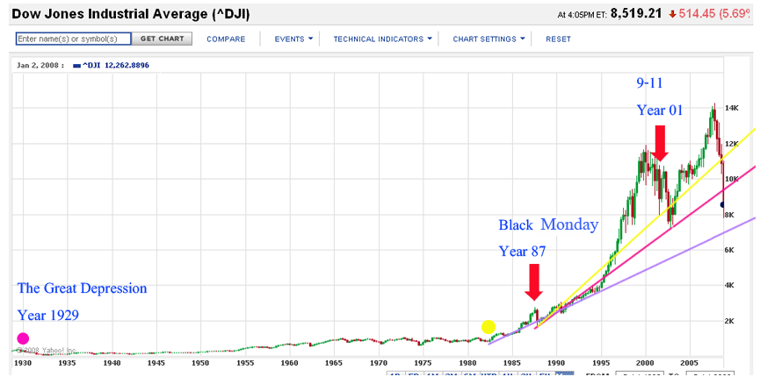Expand the TECHNICAL INDICATORS dropdown
Image resolution: width=760 pixels, height=391 pixels.
coord(382,39)
